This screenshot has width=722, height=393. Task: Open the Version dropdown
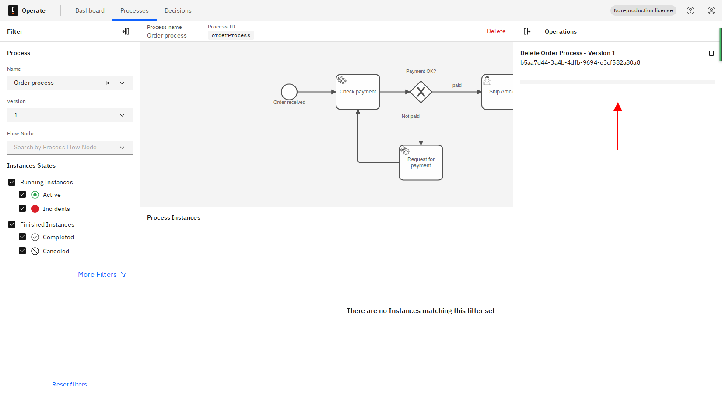click(x=70, y=115)
